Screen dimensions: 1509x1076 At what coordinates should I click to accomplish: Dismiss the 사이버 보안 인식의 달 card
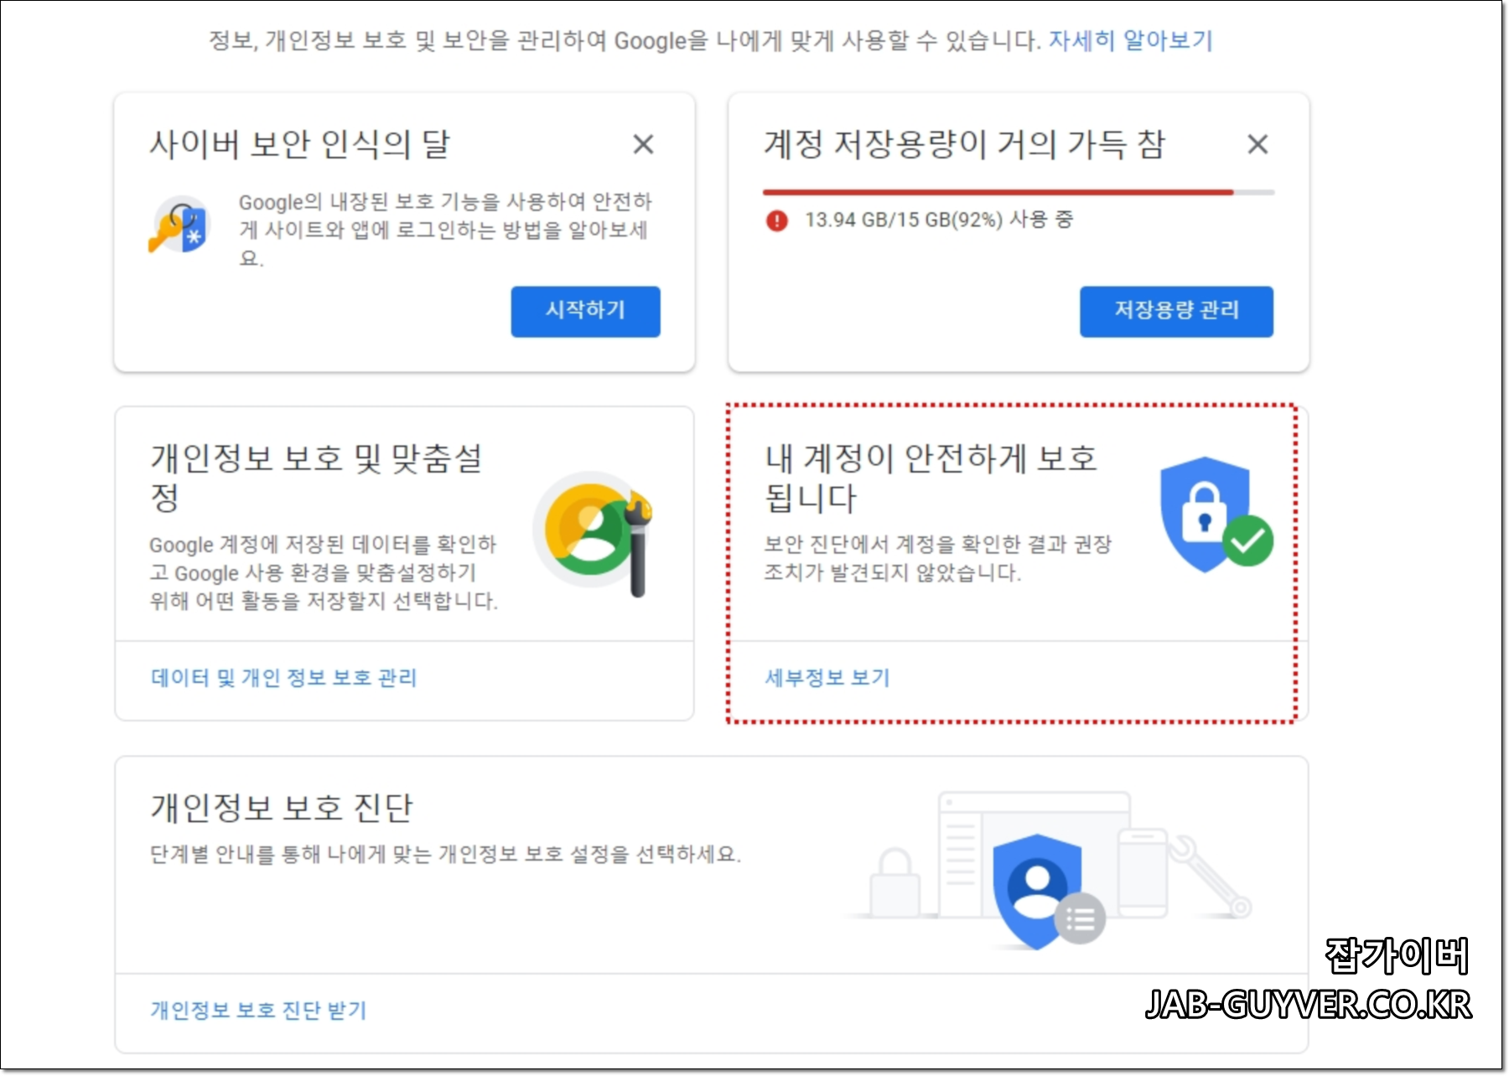tap(644, 144)
